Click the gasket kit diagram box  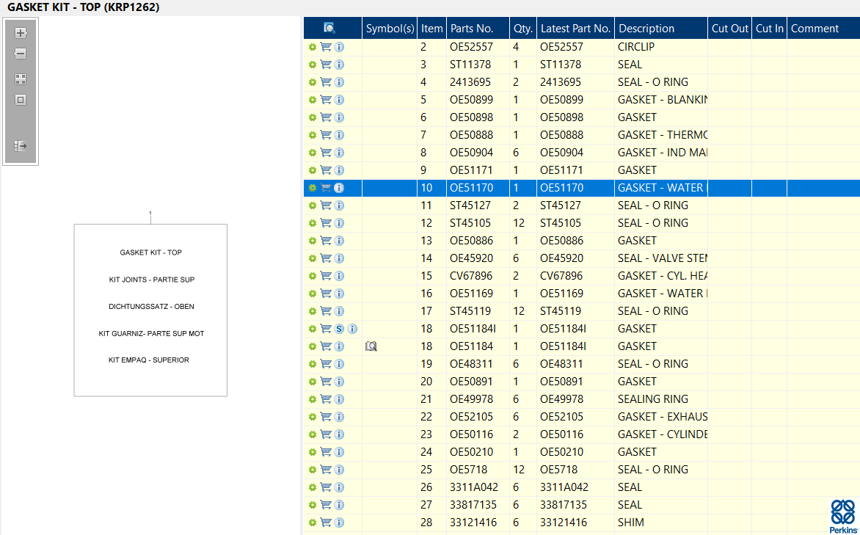[150, 310]
